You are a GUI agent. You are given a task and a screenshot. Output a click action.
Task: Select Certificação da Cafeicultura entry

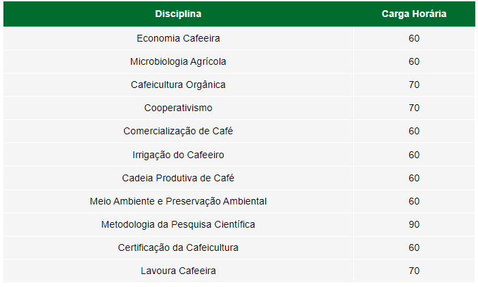coord(178,247)
